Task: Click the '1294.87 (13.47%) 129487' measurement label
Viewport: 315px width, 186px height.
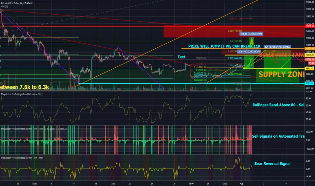Action: click(x=277, y=47)
